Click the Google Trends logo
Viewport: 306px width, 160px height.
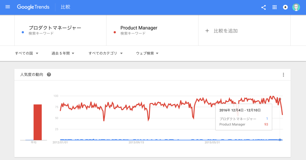coord(33,7)
